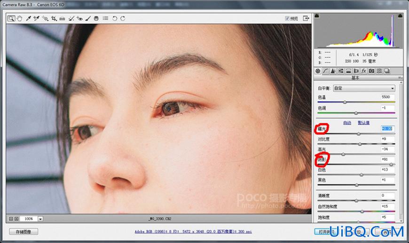Toggle full screen mode icon
Viewport: 409px width, 243px height.
pyautogui.click(x=306, y=18)
